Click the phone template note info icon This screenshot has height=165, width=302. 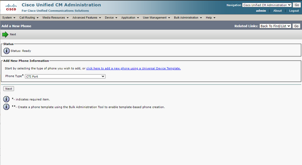[7, 107]
